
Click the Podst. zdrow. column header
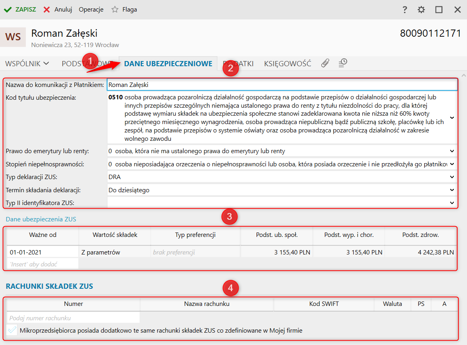(x=421, y=235)
